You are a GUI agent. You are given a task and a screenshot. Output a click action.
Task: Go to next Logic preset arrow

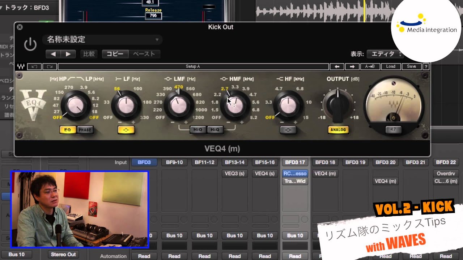click(68, 54)
